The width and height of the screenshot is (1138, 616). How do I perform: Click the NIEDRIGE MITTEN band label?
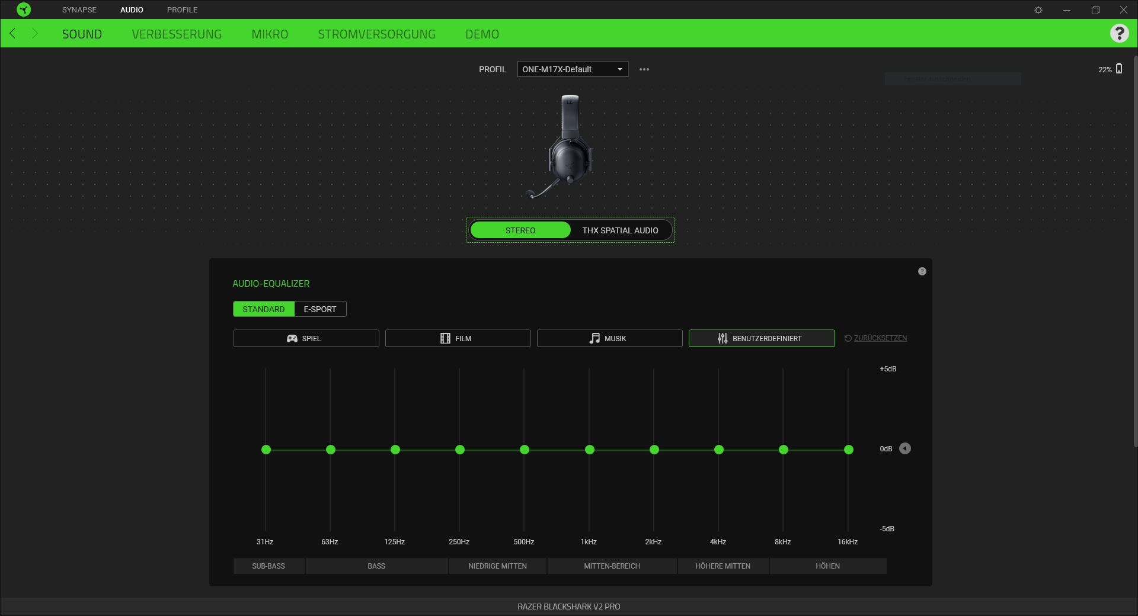point(498,566)
